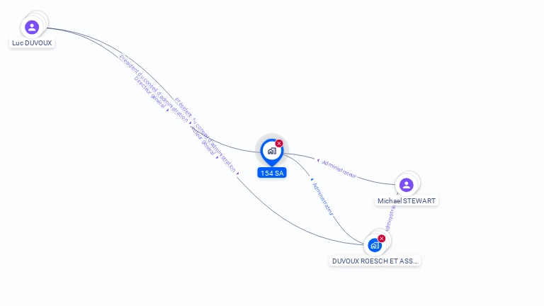Click the 154 SA company pin icon
Viewport: 544px width, 306px height.
tap(272, 152)
